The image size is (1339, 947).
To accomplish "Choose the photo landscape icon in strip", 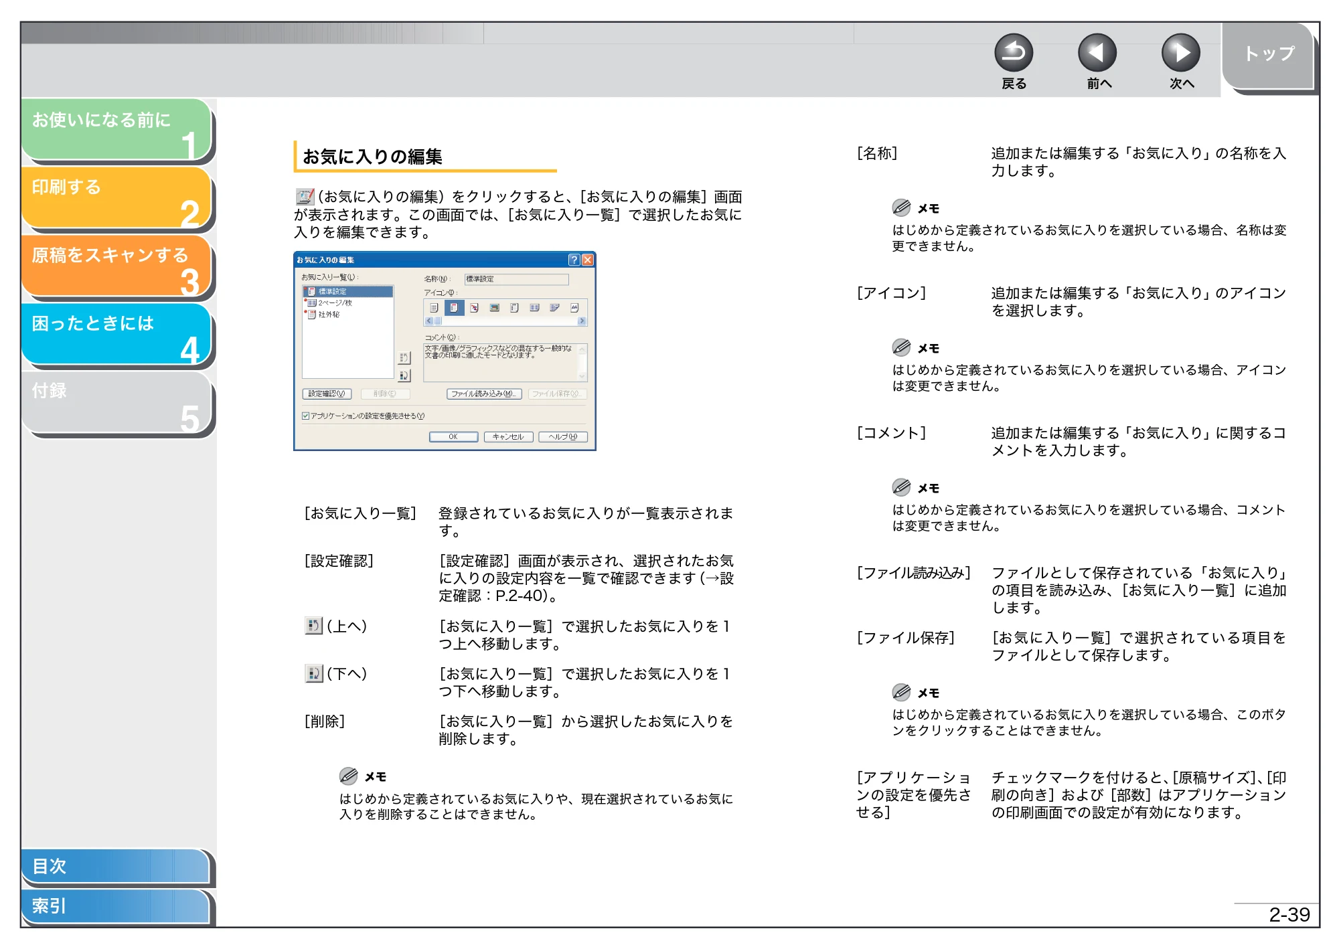I will pyautogui.click(x=494, y=308).
